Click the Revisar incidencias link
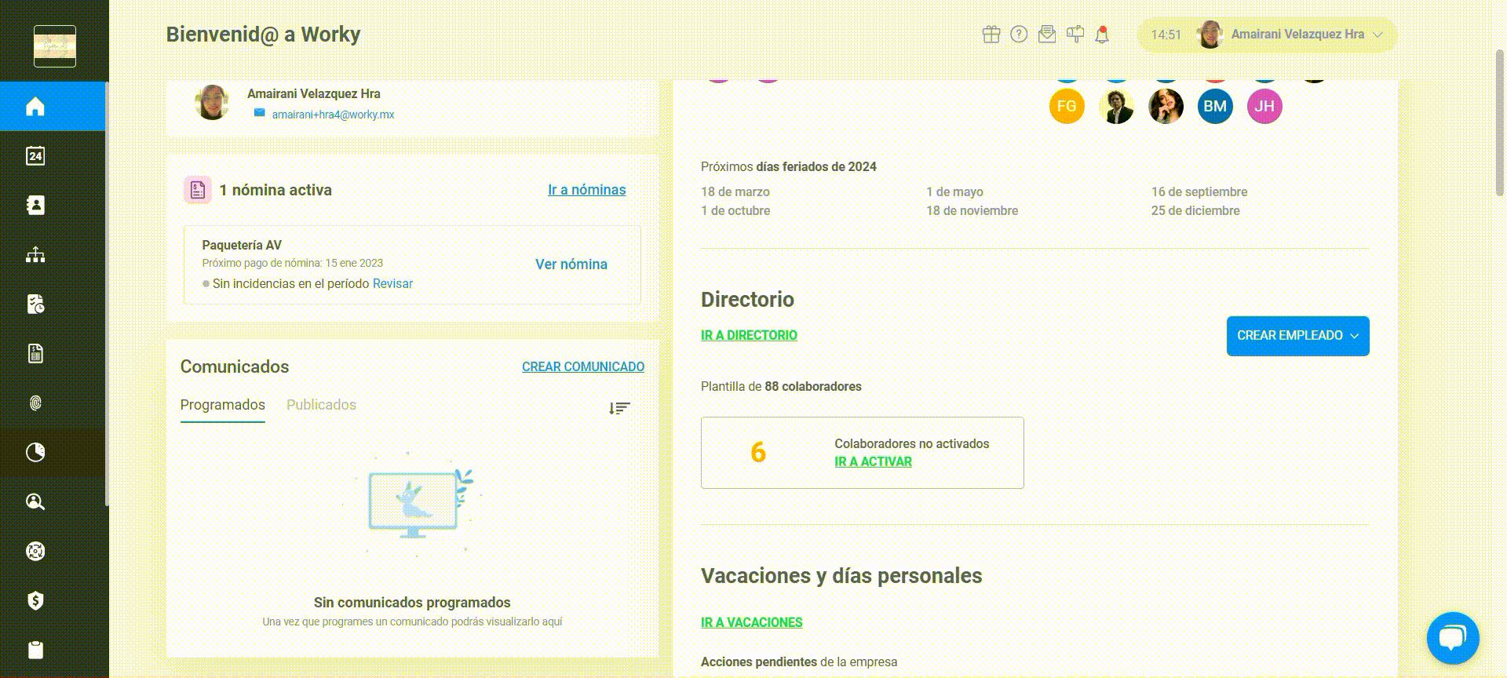Image resolution: width=1507 pixels, height=678 pixels. click(x=392, y=283)
